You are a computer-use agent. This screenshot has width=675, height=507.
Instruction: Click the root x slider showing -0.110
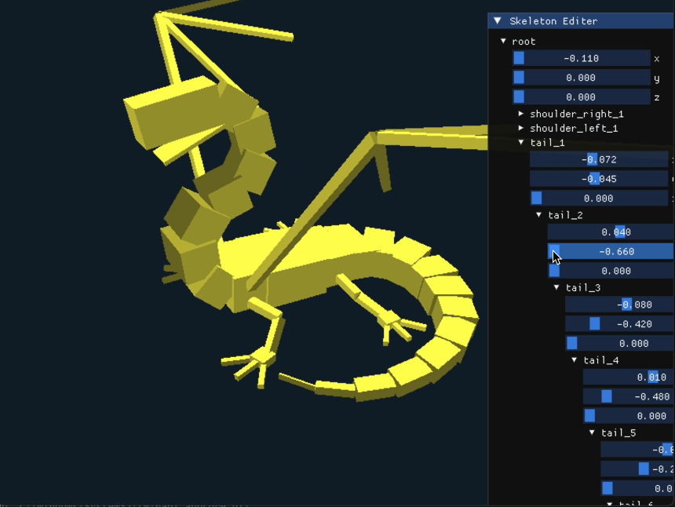pyautogui.click(x=581, y=58)
